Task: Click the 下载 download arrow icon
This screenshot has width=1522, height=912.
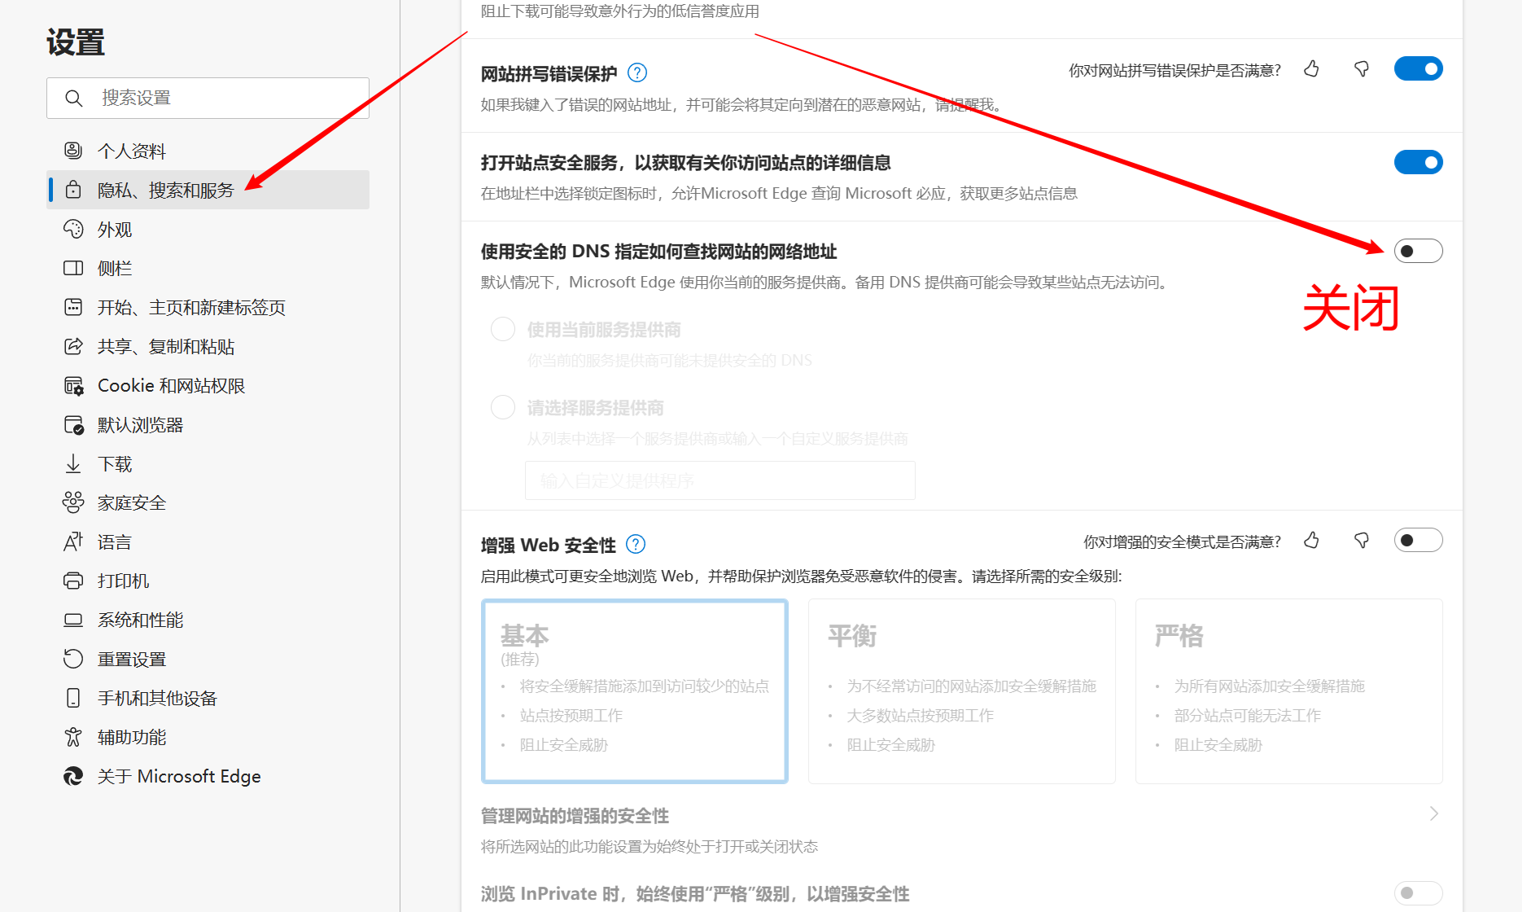Action: pos(73,463)
